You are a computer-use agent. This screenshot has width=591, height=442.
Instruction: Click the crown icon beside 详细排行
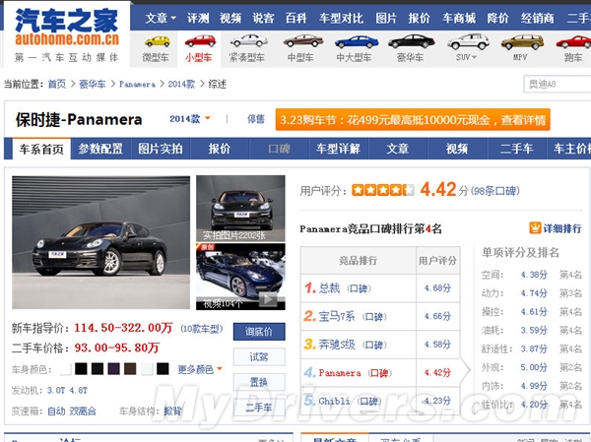tap(535, 227)
